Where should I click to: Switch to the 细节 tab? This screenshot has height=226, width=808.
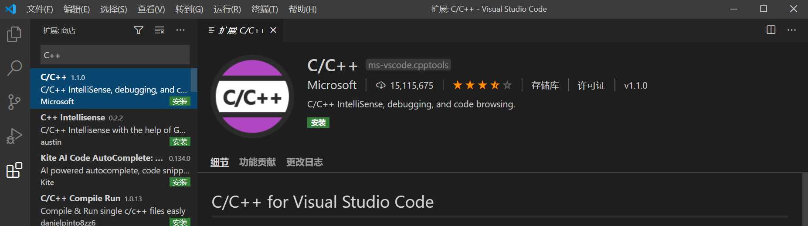pyautogui.click(x=220, y=162)
